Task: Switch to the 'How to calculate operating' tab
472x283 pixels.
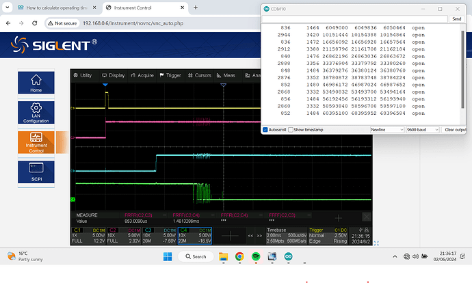Action: (x=57, y=8)
